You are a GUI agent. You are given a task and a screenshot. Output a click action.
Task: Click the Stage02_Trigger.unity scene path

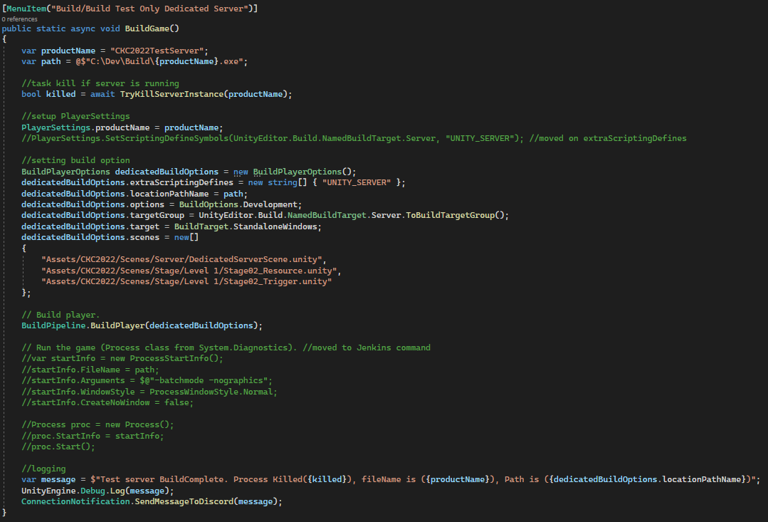tap(186, 282)
